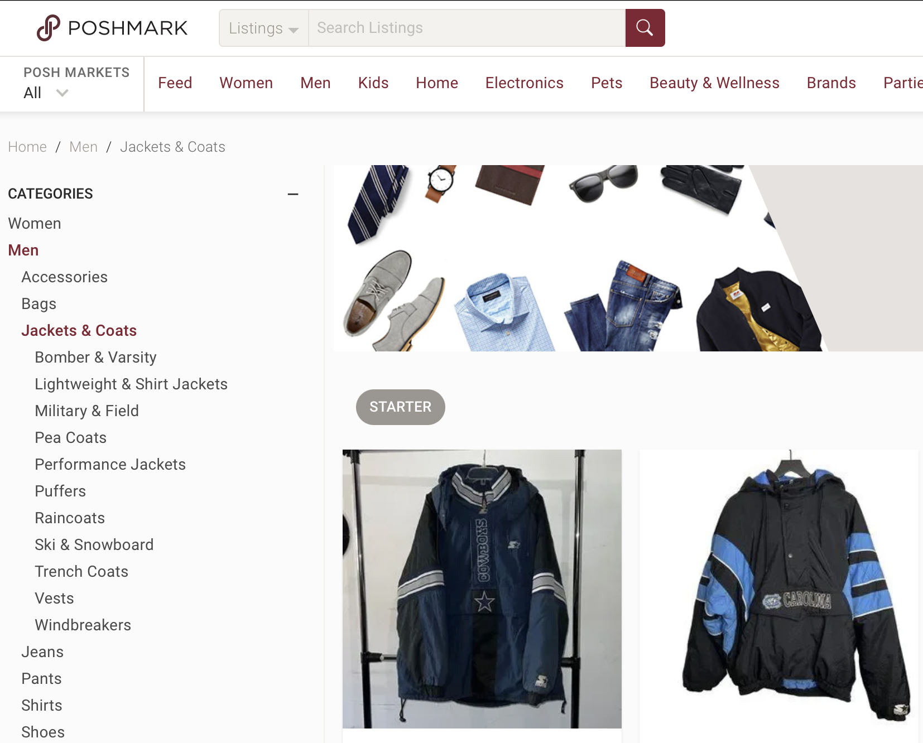Click the magnifying glass search icon

point(645,28)
